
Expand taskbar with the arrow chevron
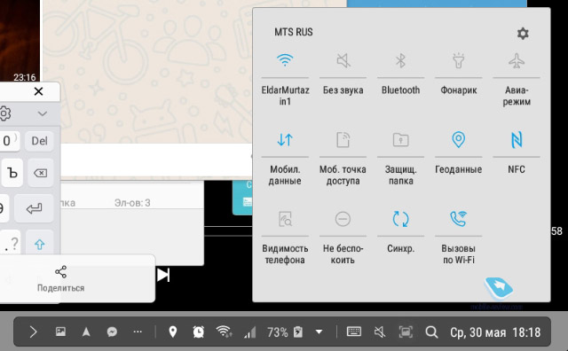34,331
